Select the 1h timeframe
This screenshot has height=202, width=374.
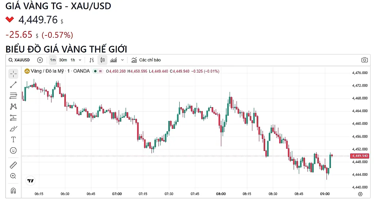click(x=73, y=60)
